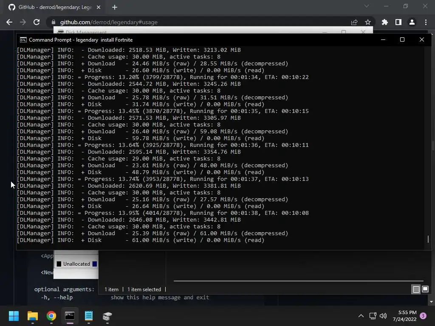Minimize the Command Prompt window
Image resolution: width=435 pixels, height=326 pixels.
click(x=383, y=39)
